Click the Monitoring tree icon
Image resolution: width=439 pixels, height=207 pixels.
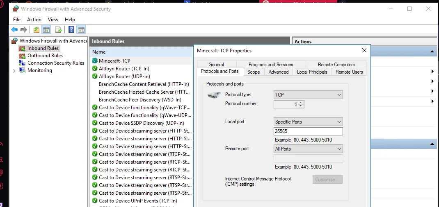(x=22, y=70)
